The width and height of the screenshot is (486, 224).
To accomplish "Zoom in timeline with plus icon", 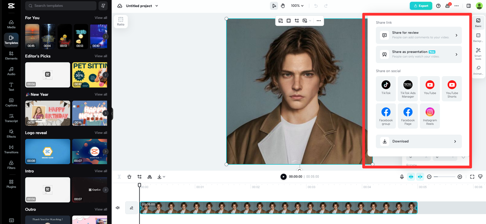I will coord(460,177).
